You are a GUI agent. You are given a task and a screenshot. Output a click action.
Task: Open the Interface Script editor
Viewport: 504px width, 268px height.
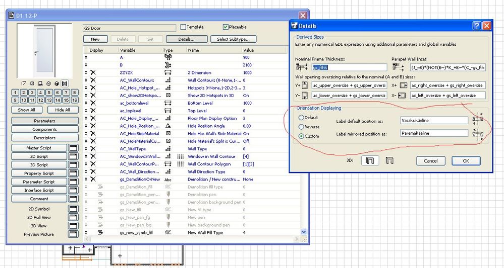[x=39, y=190]
